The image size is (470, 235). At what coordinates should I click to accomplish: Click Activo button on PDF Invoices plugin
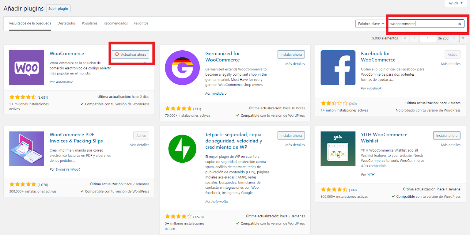tap(141, 136)
